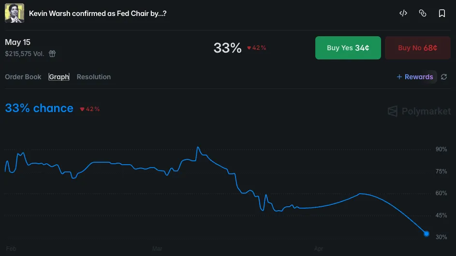
Task: Open the Rewards button
Action: tap(415, 77)
